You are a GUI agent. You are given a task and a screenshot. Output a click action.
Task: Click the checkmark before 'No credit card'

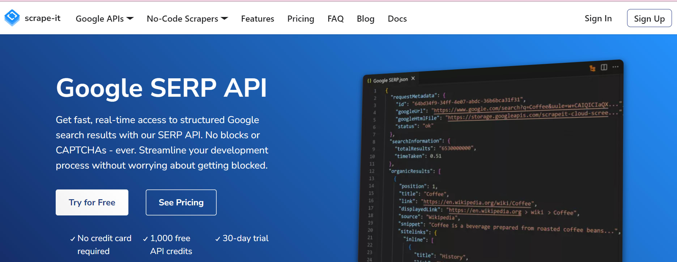(x=73, y=239)
